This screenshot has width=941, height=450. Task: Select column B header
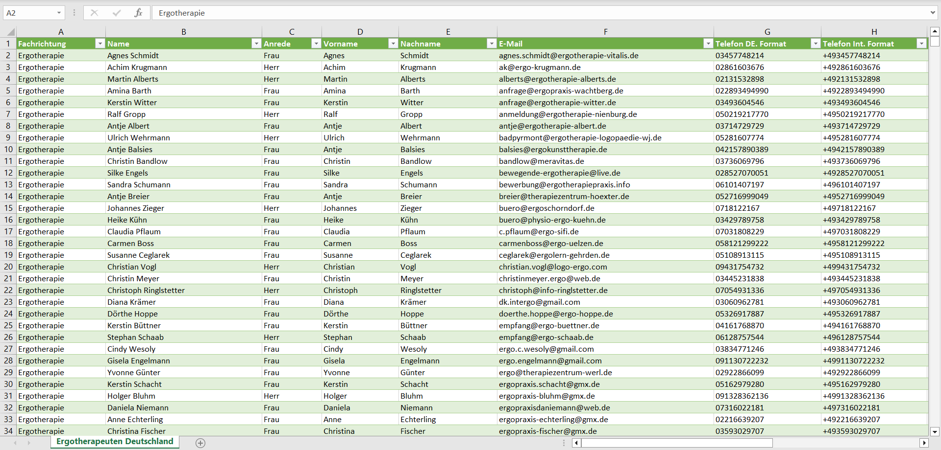coord(184,32)
